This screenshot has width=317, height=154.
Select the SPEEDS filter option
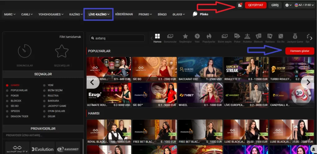[15, 111]
